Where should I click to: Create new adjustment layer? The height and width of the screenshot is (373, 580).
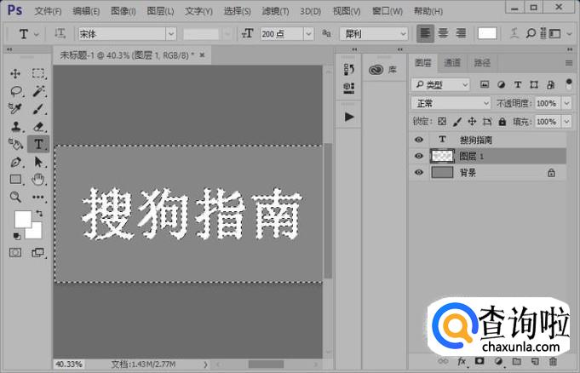(x=498, y=361)
